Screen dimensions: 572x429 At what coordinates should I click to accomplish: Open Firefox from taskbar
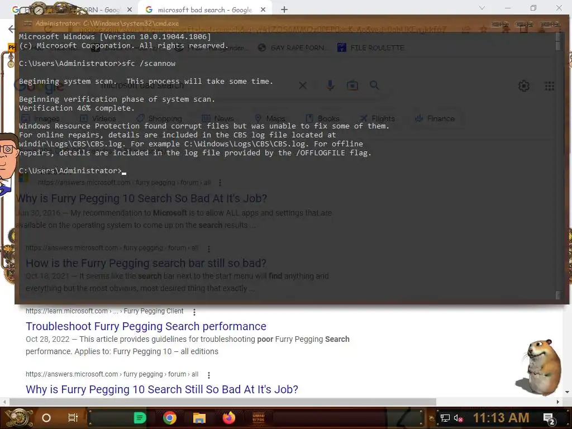(x=228, y=418)
